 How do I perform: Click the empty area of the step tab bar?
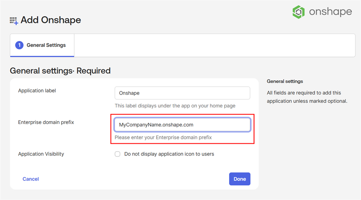coord(213,45)
